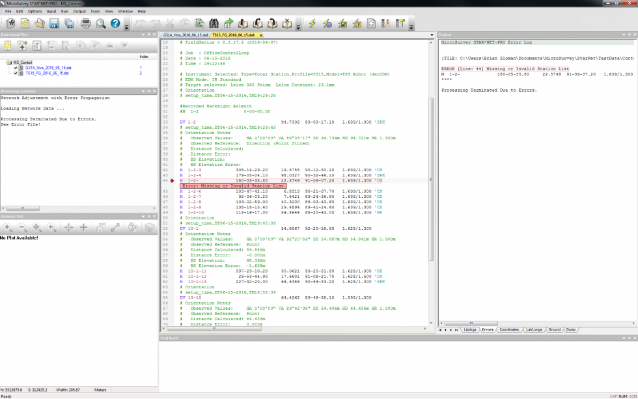Open Help via question mark icon
The height and width of the screenshot is (399, 638).
(115, 24)
